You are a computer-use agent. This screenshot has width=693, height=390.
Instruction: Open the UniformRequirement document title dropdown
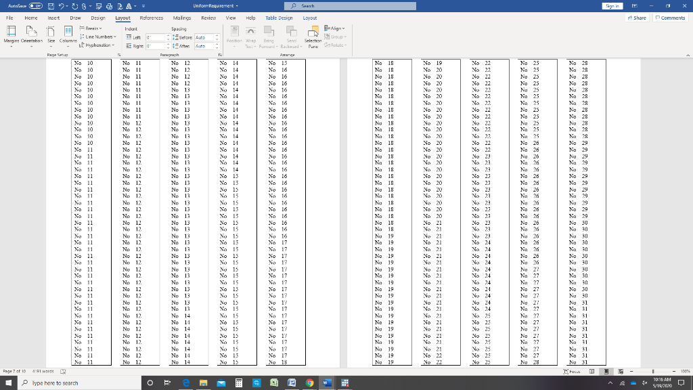coord(215,5)
